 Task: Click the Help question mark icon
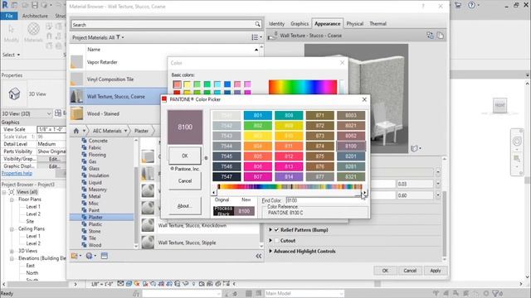click(471, 5)
